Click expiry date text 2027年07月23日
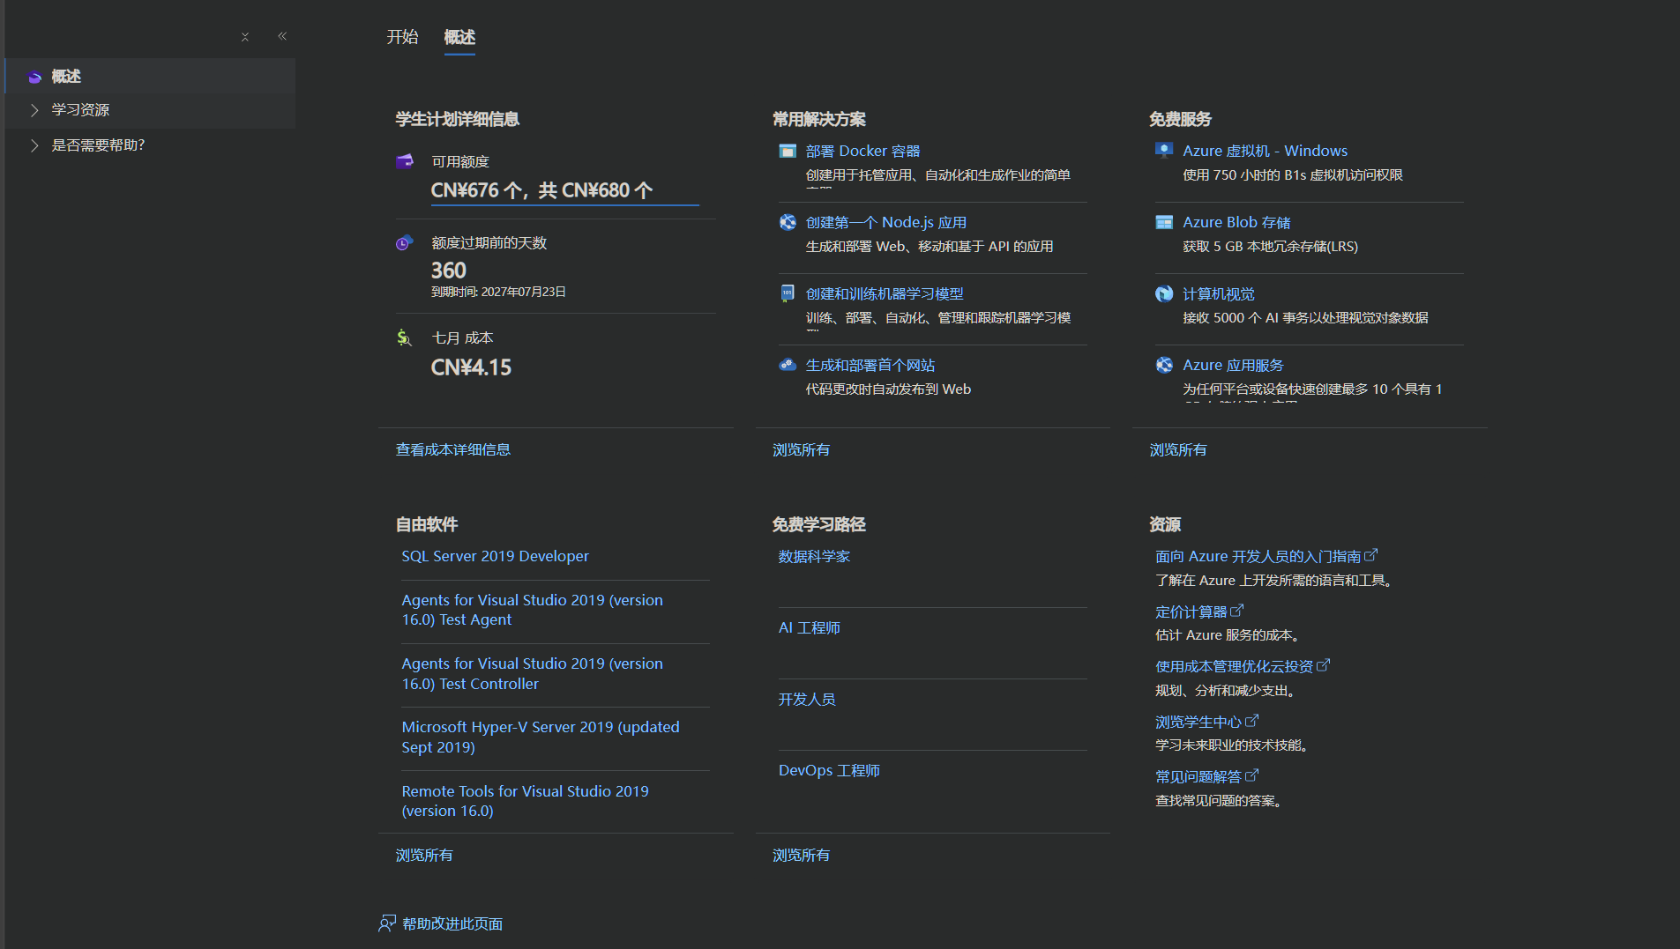Viewport: 1680px width, 949px height. 524,292
